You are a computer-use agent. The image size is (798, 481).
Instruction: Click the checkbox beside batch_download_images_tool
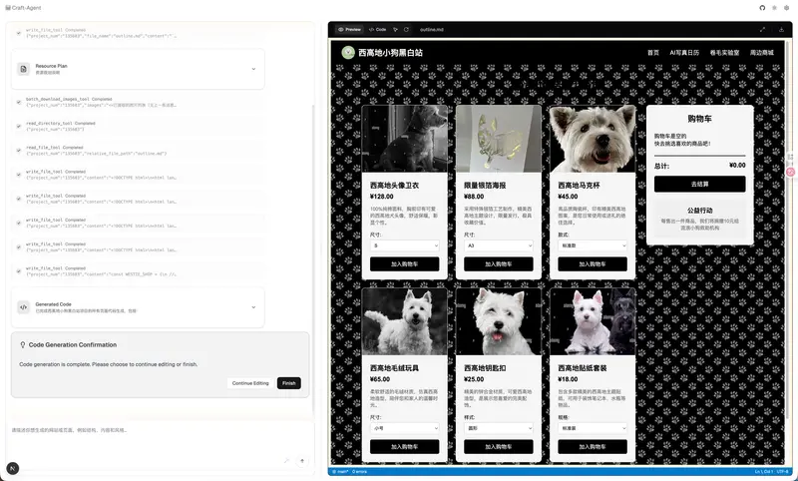(x=18, y=101)
